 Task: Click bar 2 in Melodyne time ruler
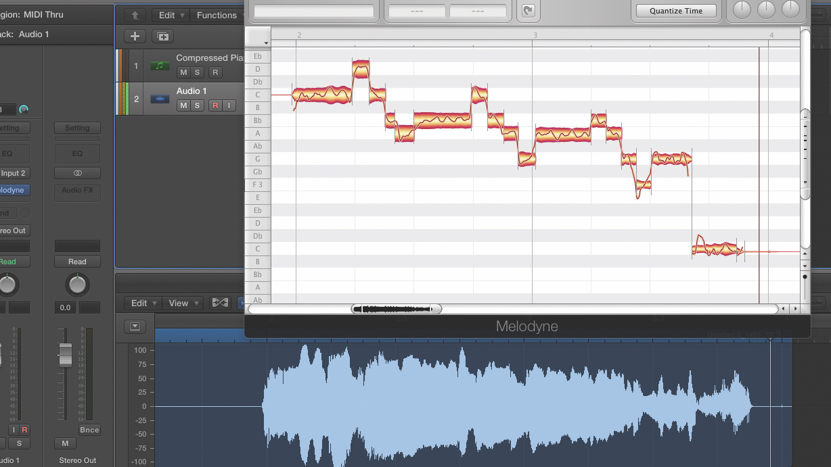point(299,34)
